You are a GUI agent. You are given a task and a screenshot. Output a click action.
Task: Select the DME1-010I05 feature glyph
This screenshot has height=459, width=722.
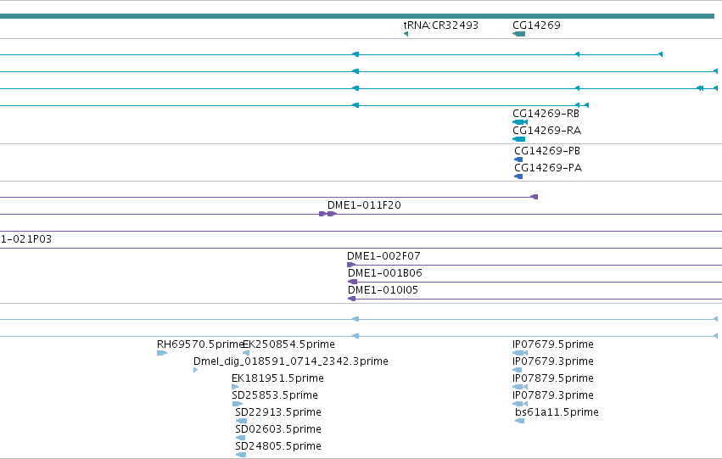coord(352,299)
